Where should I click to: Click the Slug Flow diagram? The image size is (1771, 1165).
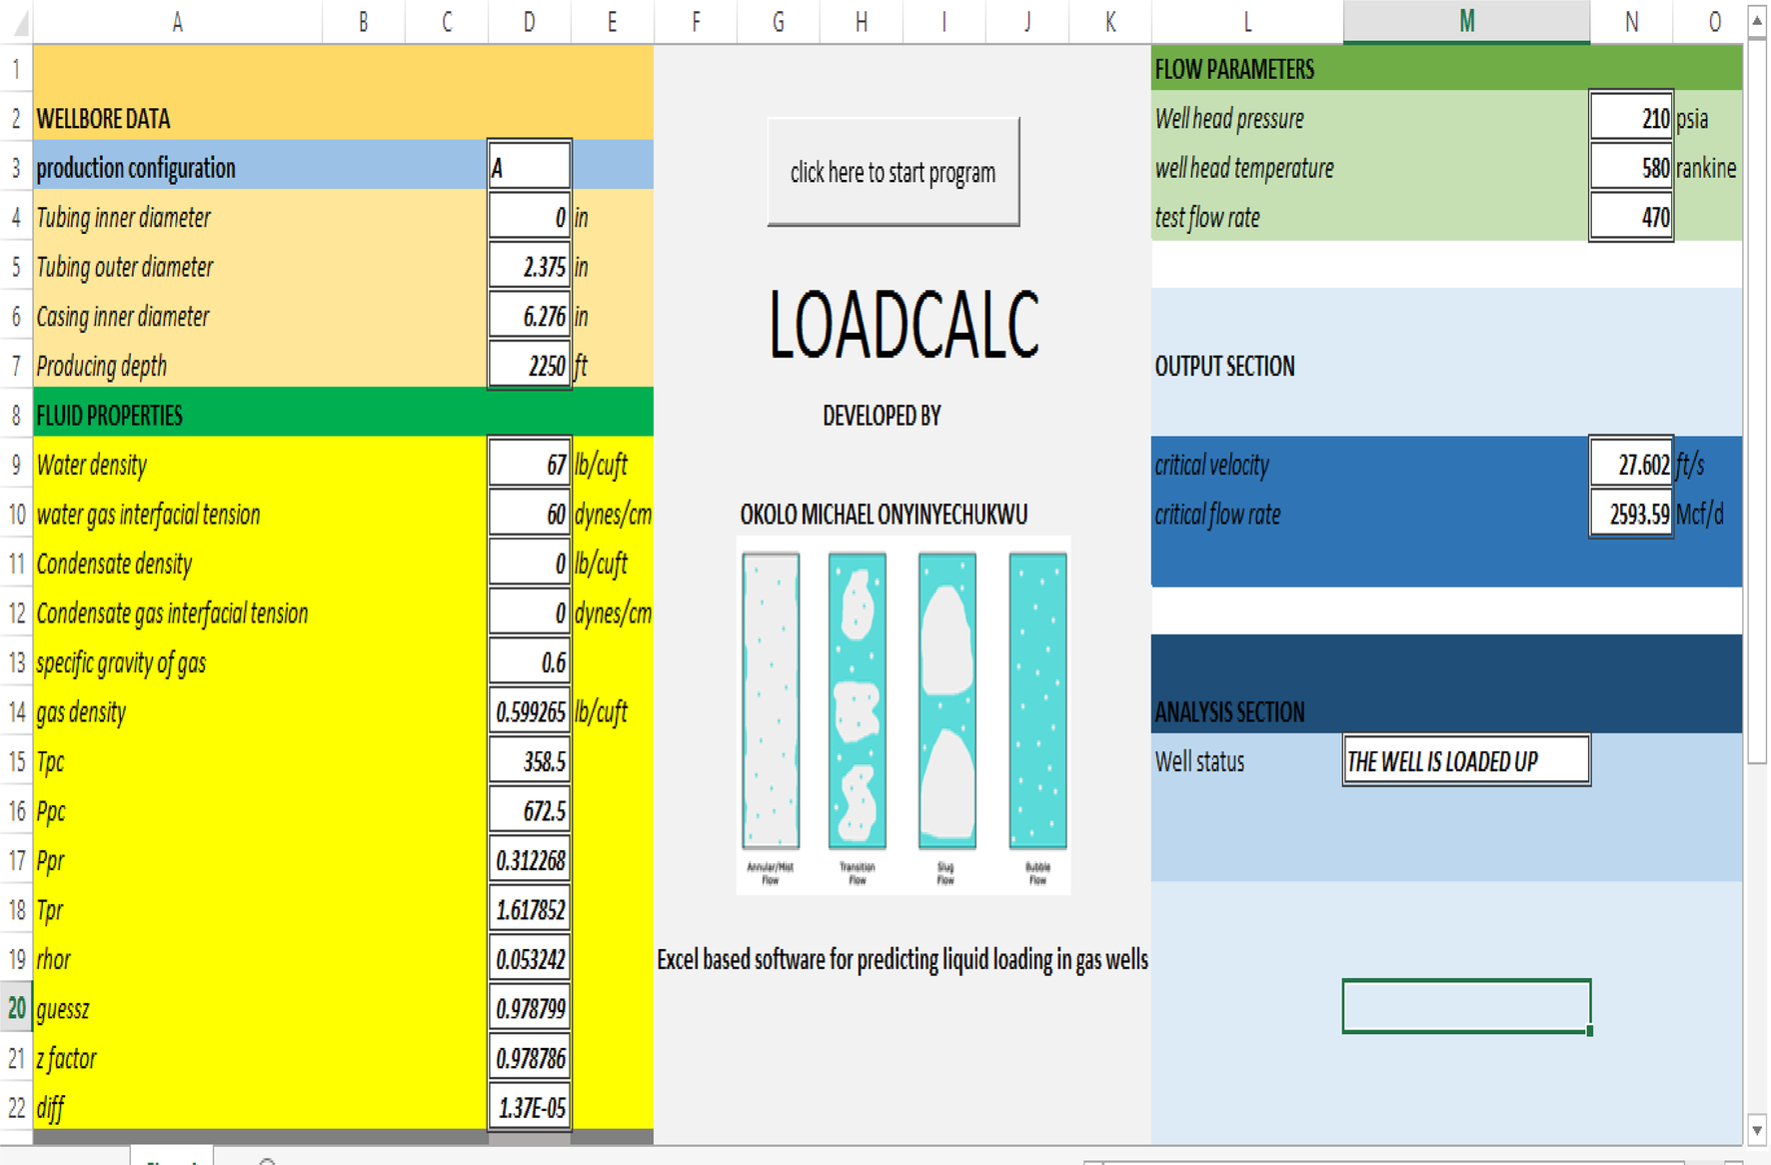coord(946,699)
